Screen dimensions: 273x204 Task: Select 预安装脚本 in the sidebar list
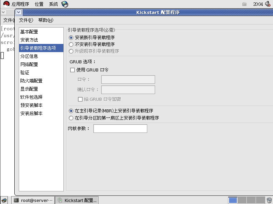tap(41, 105)
